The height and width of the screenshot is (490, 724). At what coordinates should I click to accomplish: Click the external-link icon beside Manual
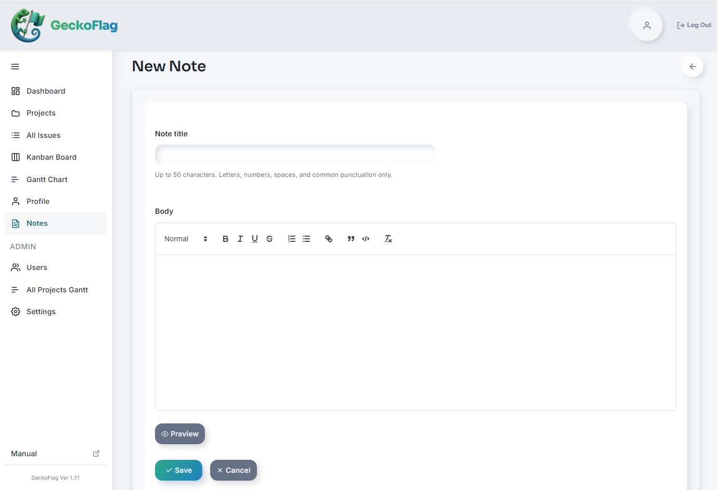(96, 454)
